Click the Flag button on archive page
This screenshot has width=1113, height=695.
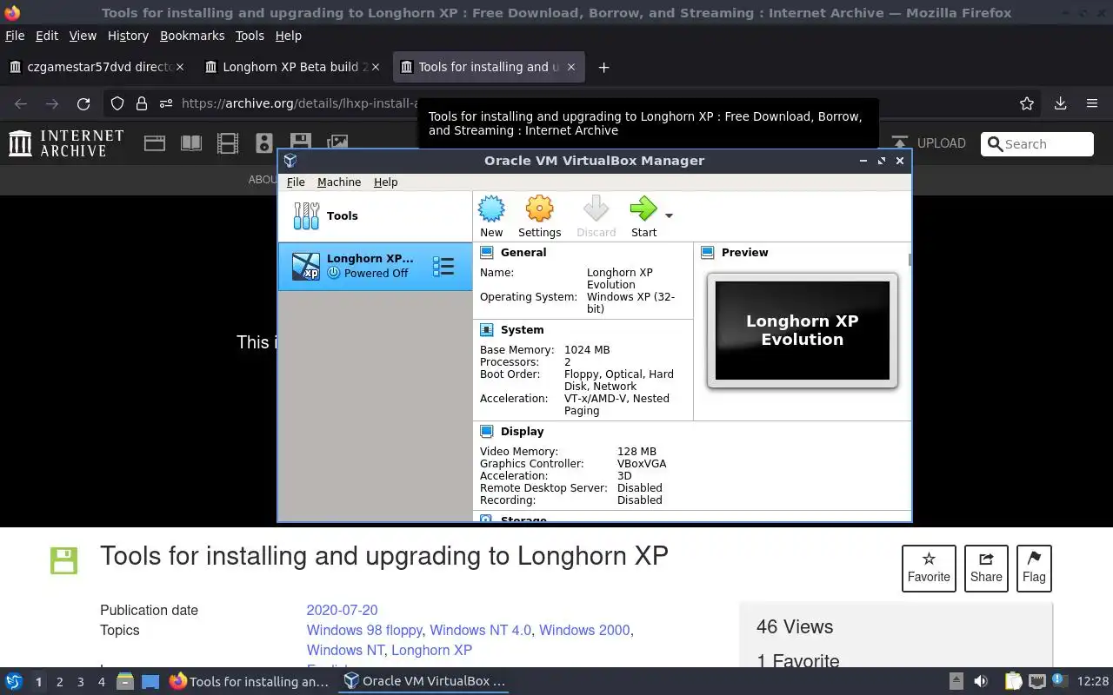coord(1034,568)
